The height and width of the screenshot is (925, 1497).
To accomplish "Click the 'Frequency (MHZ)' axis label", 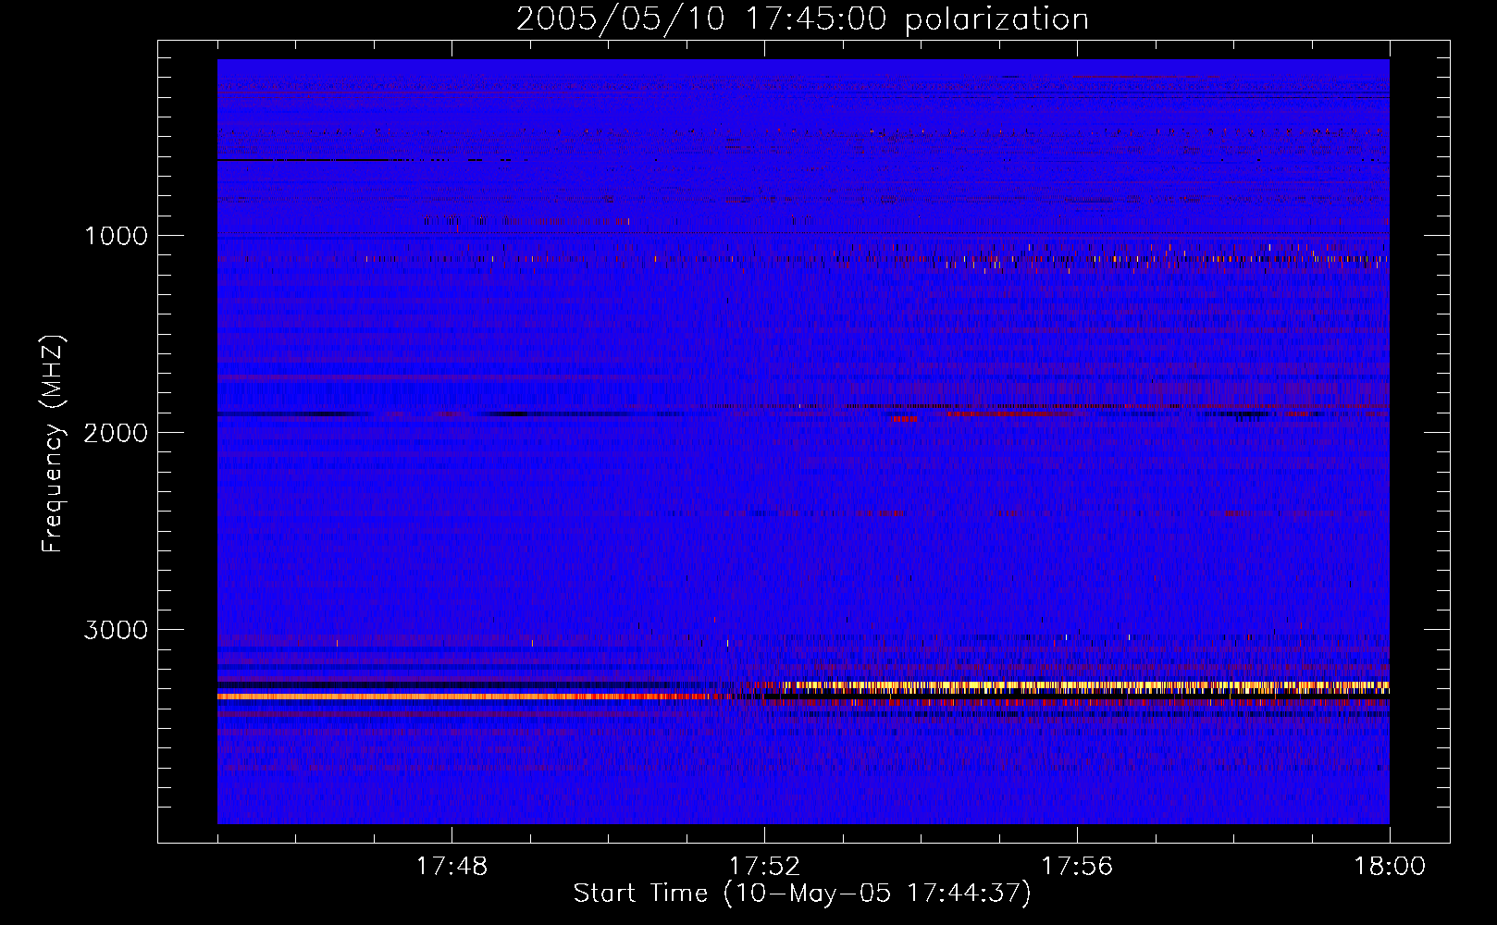I will [52, 443].
